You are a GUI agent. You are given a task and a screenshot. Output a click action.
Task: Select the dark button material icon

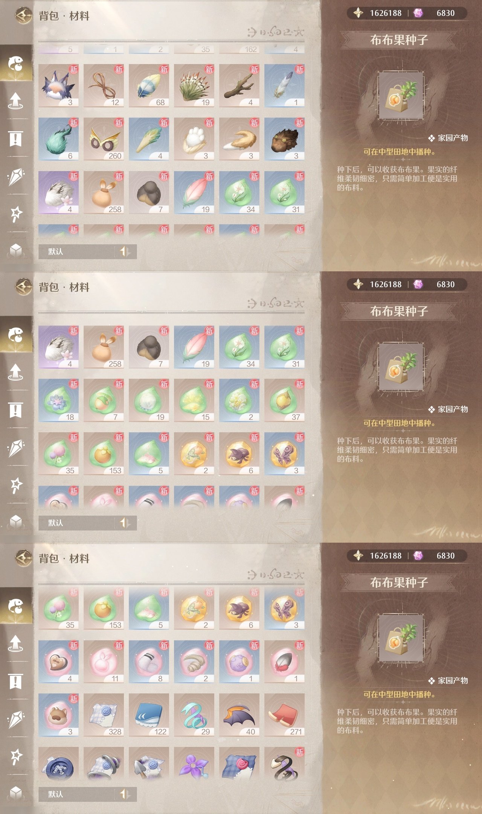point(58,765)
